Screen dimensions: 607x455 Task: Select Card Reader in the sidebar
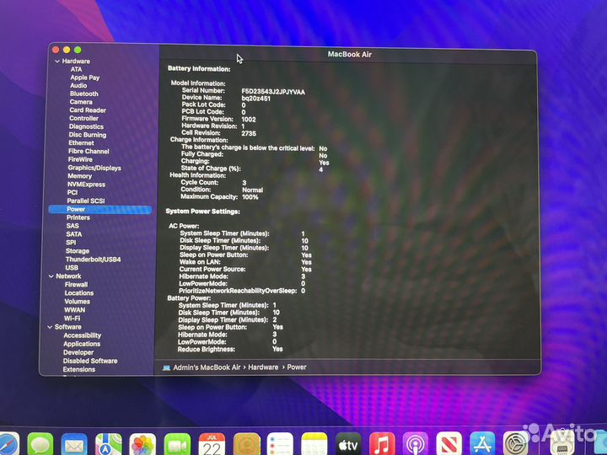tap(88, 110)
